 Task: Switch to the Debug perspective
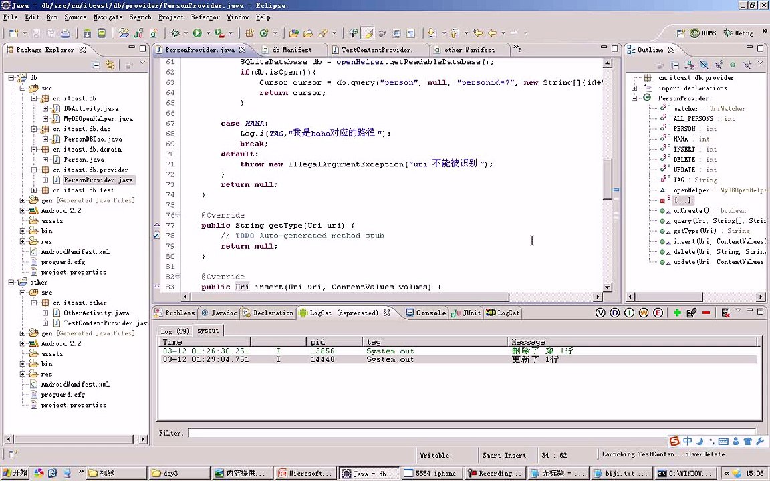[739, 33]
